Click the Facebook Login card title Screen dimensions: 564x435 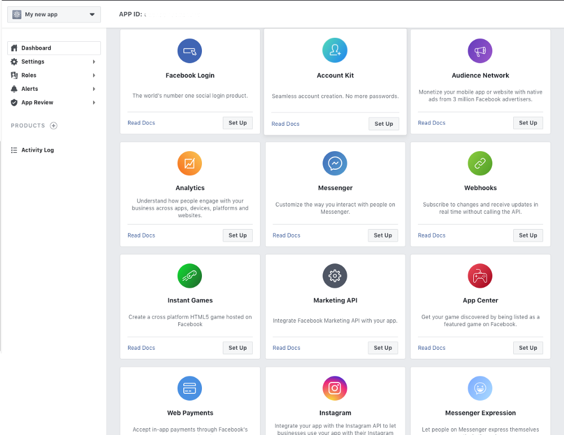click(190, 76)
